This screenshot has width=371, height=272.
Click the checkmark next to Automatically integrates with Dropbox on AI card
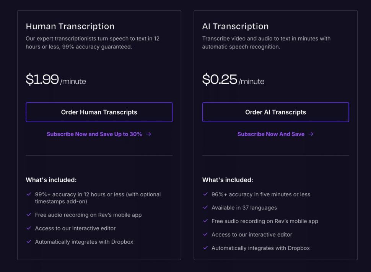205,248
